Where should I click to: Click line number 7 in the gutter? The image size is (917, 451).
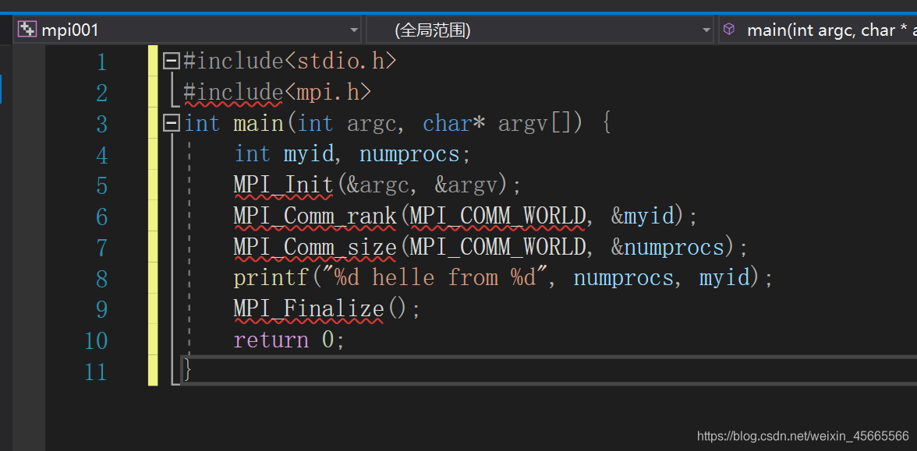click(101, 248)
